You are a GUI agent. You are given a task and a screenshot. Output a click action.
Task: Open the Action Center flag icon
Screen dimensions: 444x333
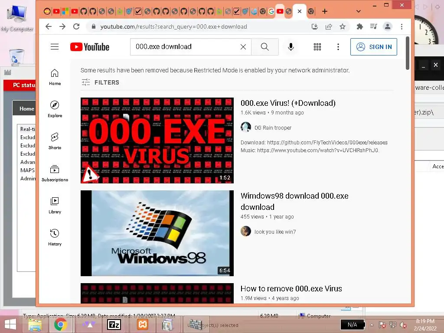[x=382, y=325]
